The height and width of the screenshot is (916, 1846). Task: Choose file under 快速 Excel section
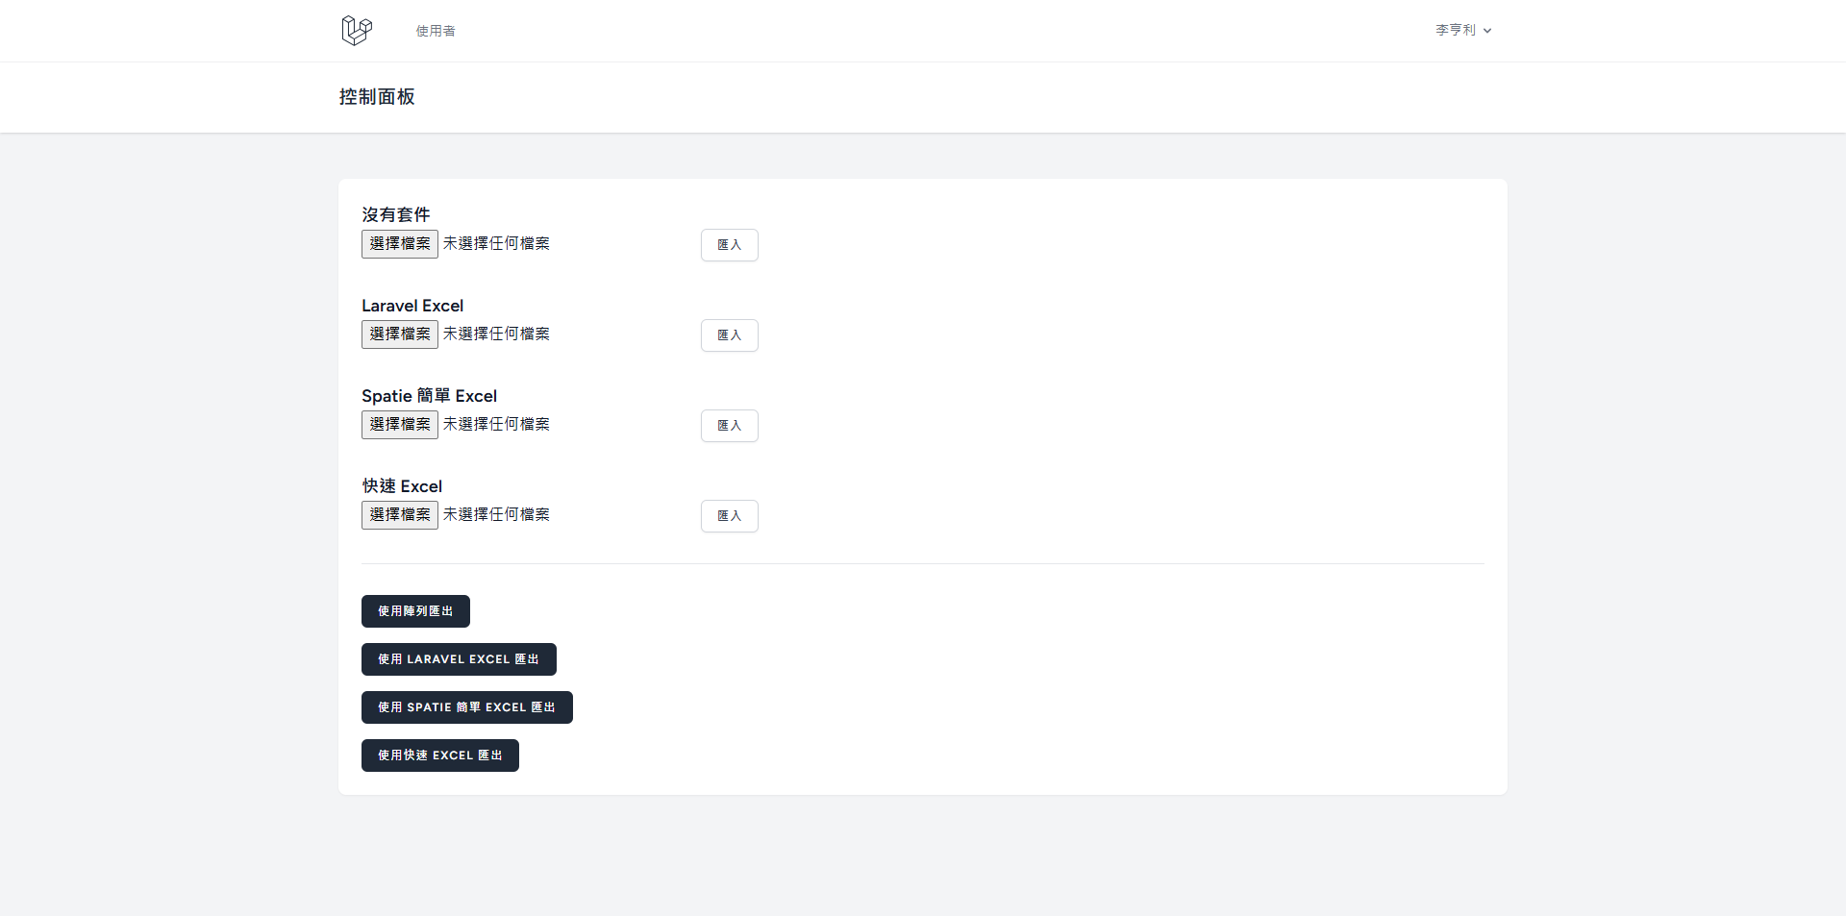[400, 515]
